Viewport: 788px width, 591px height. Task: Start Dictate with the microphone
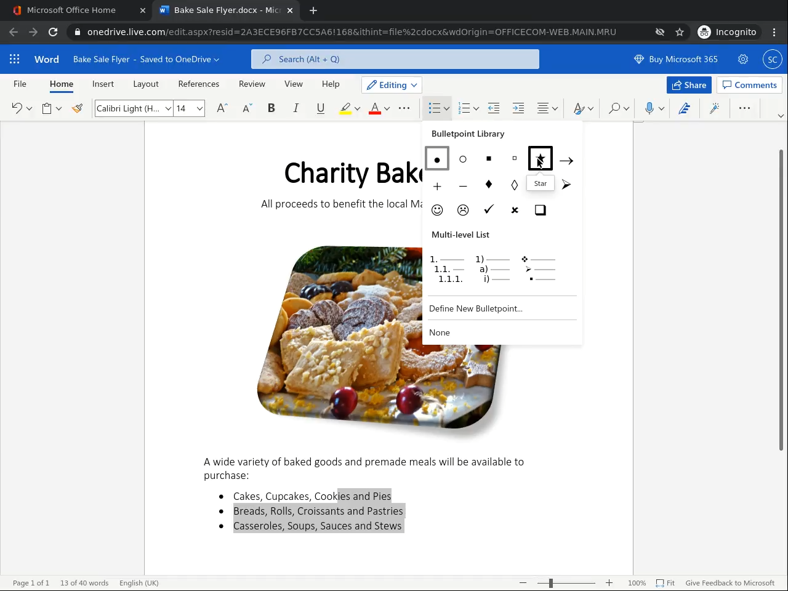tap(649, 108)
